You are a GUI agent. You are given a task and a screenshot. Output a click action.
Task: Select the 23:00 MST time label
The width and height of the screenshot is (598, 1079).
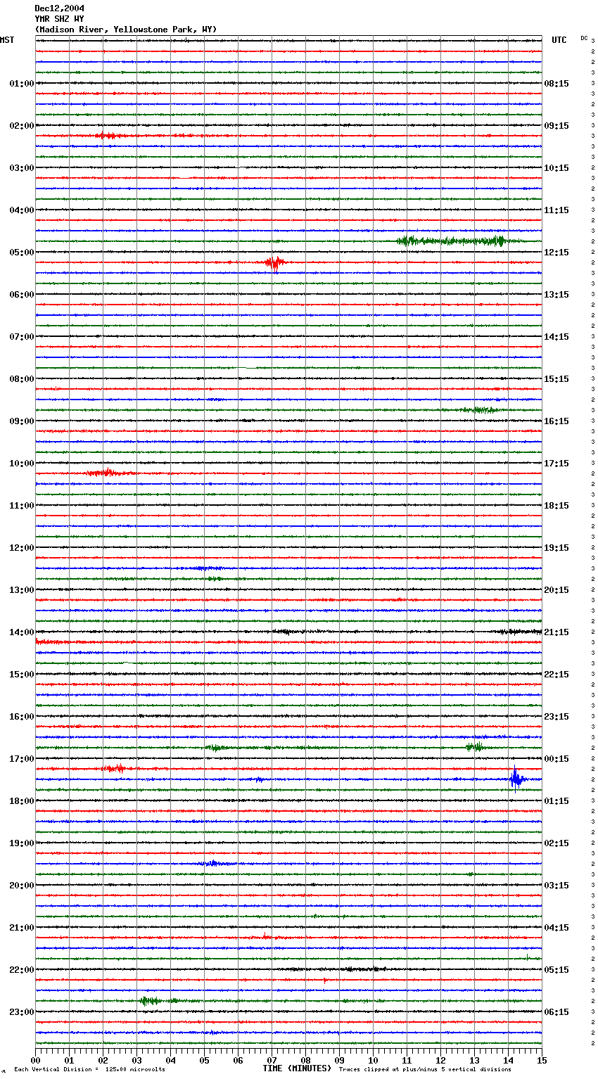22,1012
